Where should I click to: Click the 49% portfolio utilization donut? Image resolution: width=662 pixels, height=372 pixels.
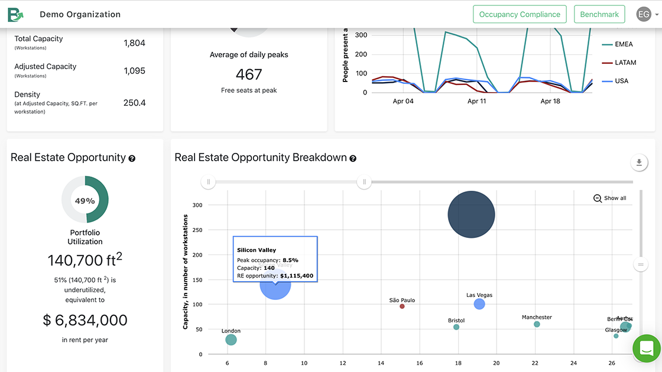click(x=85, y=200)
